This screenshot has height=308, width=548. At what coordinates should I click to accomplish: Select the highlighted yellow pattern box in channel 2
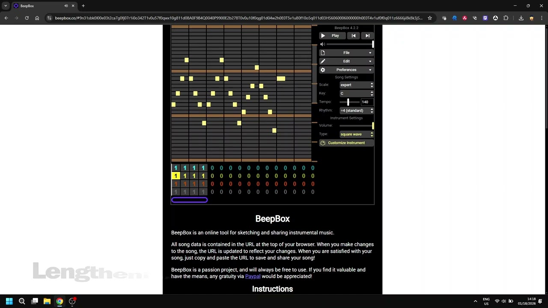(176, 176)
